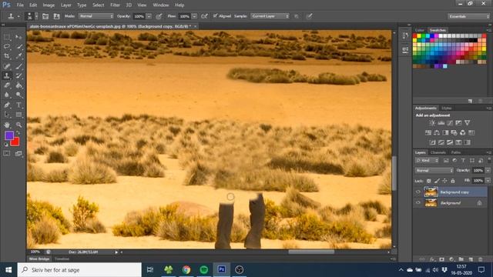Select the Eraser tool
The width and height of the screenshot is (493, 277).
coord(7,85)
